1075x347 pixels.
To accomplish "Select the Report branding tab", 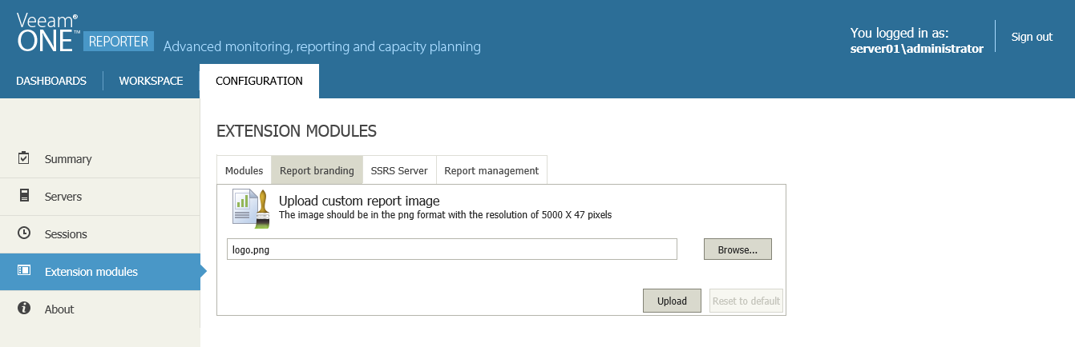I will tap(317, 170).
